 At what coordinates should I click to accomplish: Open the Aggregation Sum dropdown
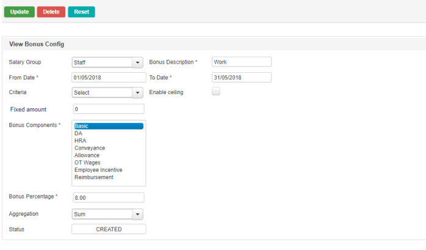pyautogui.click(x=107, y=215)
